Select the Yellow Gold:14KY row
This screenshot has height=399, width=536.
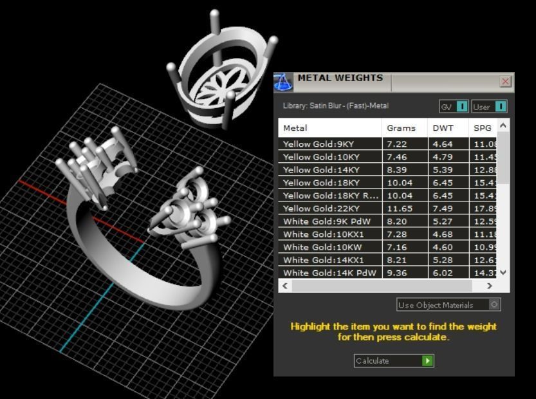387,170
